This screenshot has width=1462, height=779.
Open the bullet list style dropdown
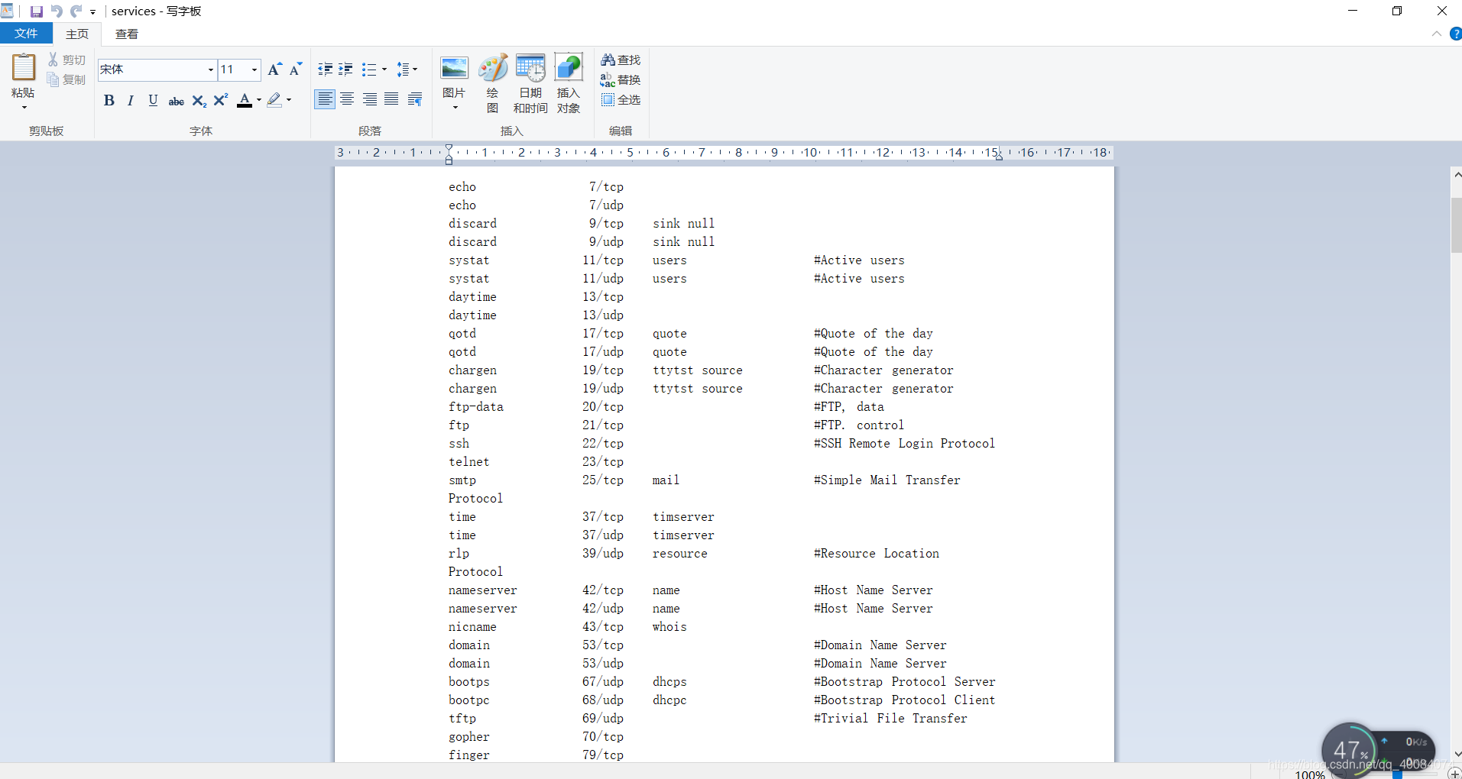pyautogui.click(x=384, y=69)
